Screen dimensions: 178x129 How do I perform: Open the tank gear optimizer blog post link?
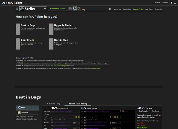point(59,66)
